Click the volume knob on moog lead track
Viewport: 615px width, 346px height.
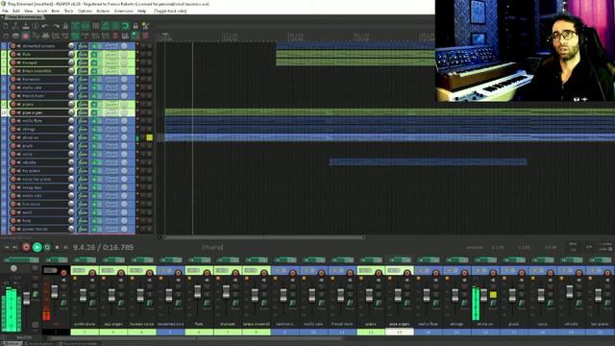click(71, 187)
